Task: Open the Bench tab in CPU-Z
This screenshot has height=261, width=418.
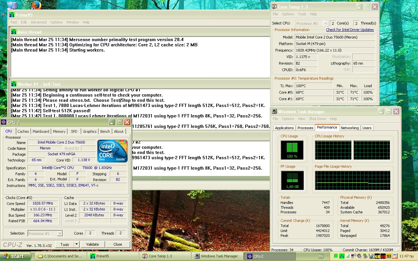Action: pyautogui.click(x=105, y=131)
